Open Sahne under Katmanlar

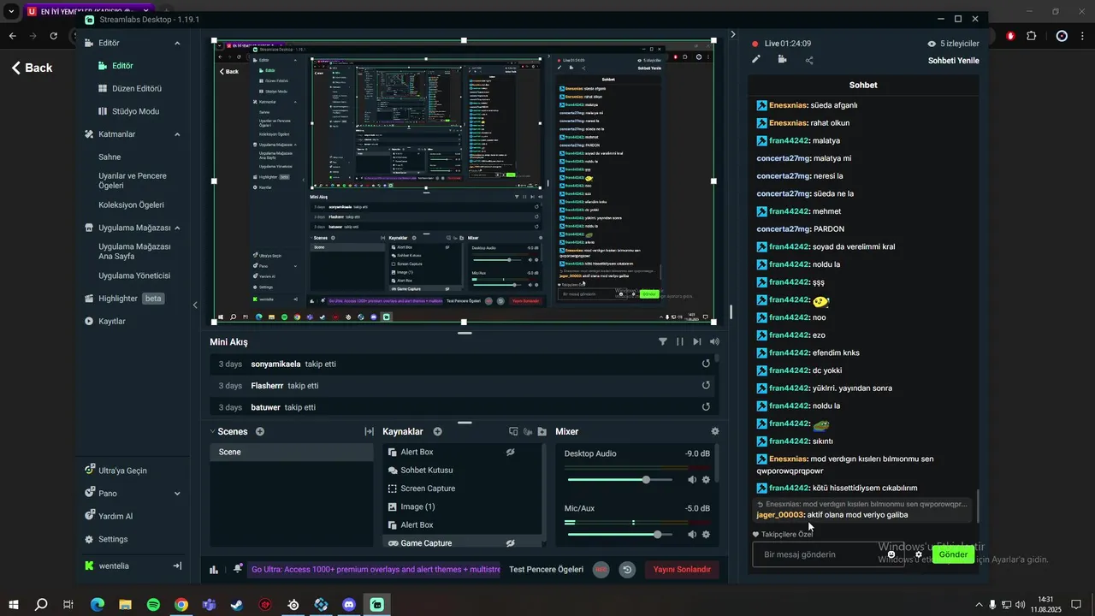pos(109,157)
